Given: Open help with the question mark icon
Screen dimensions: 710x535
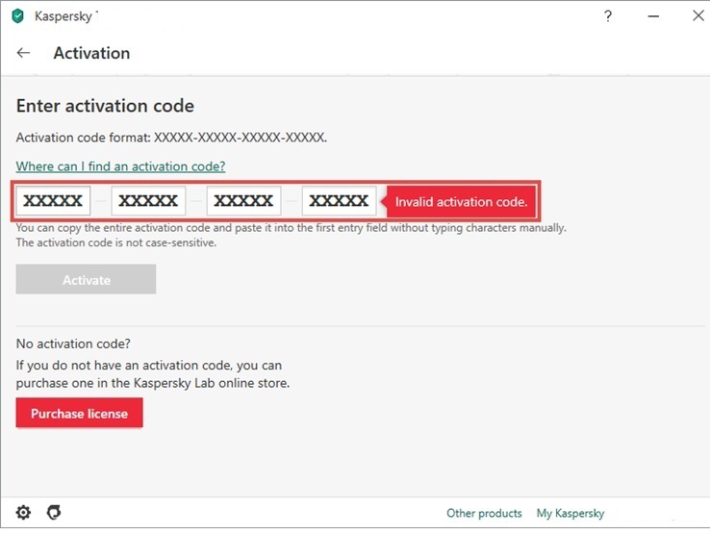Looking at the screenshot, I should pos(608,15).
